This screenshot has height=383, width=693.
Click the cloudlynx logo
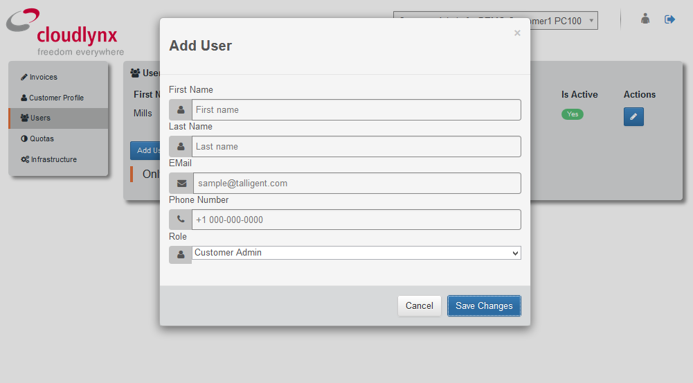coord(65,33)
